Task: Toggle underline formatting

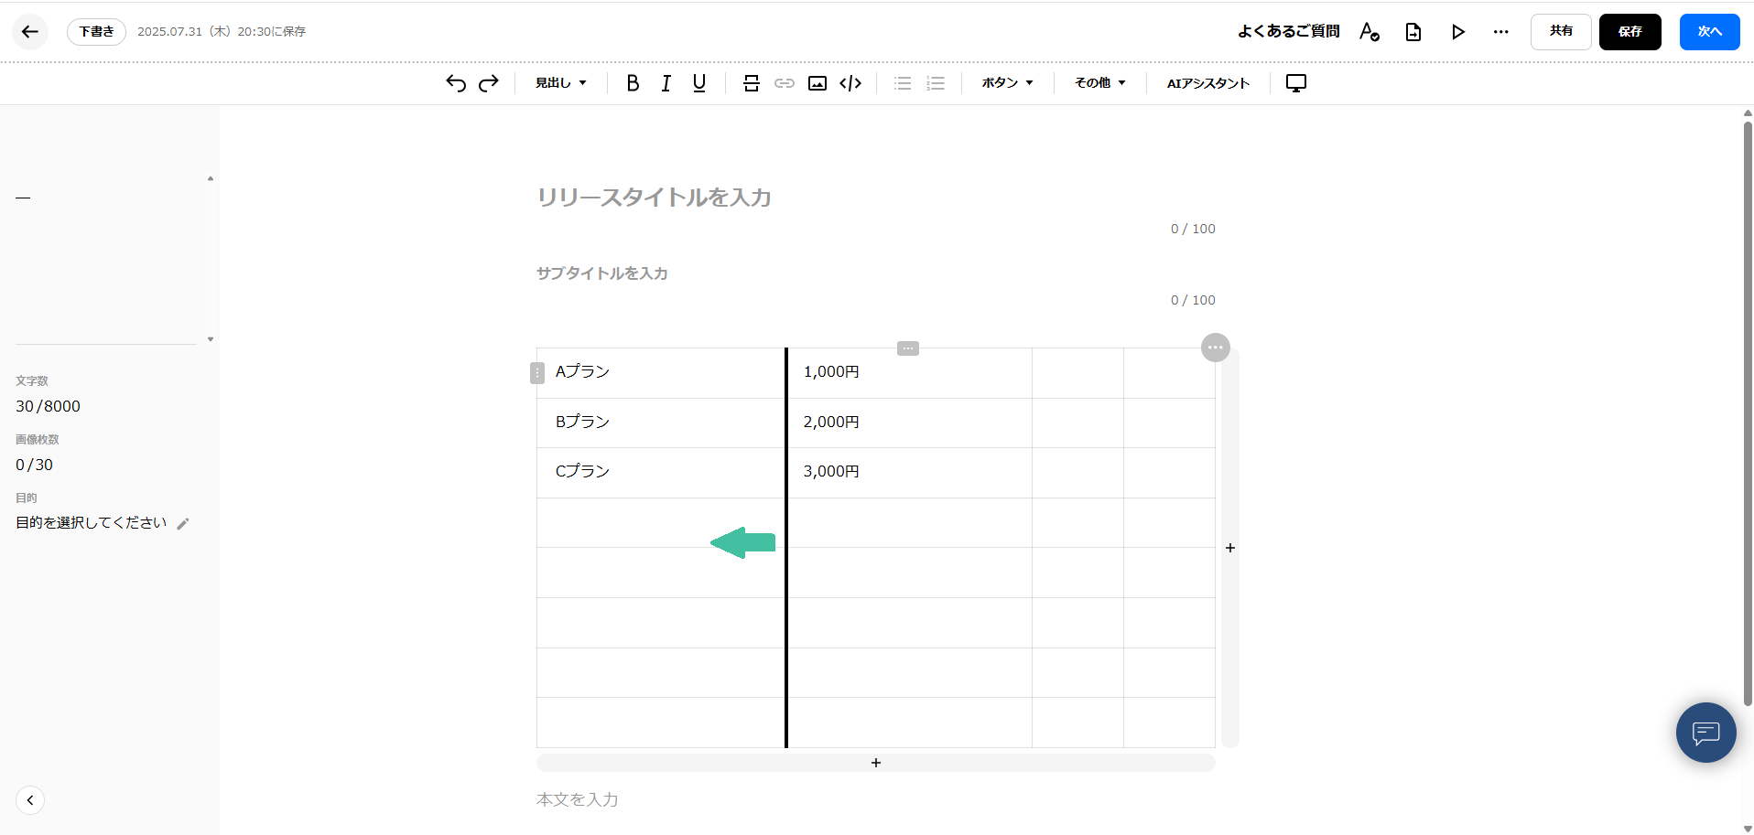Action: tap(698, 82)
